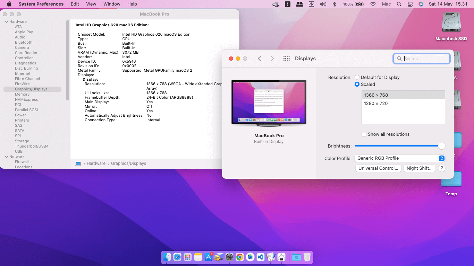Screen dimensions: 474x266
Task: Select Power in the hardware list
Action: [x=20, y=115]
